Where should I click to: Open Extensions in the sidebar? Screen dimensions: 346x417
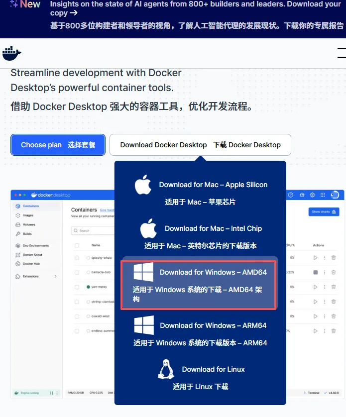click(x=30, y=276)
